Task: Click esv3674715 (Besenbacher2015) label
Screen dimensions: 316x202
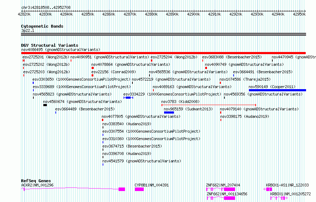Action: pos(132,146)
